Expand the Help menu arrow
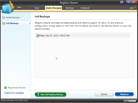This screenshot has height=103, width=138. 135,8
